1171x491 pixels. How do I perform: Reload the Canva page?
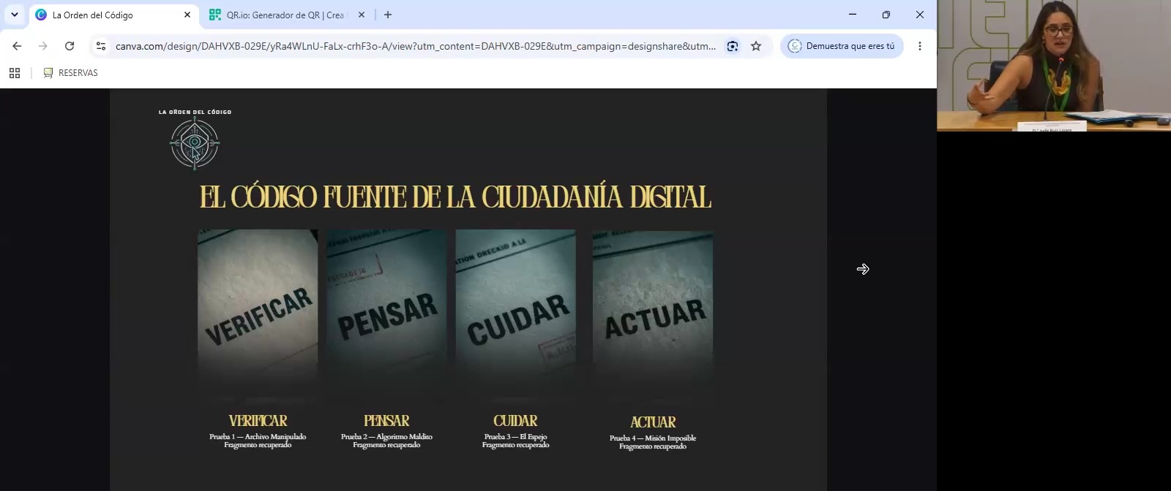pos(70,46)
